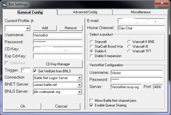Open the Miscellaneous tab
The image size is (171, 115).
[141, 12]
